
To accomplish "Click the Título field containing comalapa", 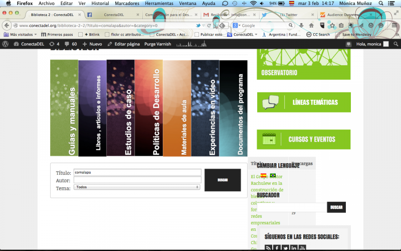I will [137, 172].
